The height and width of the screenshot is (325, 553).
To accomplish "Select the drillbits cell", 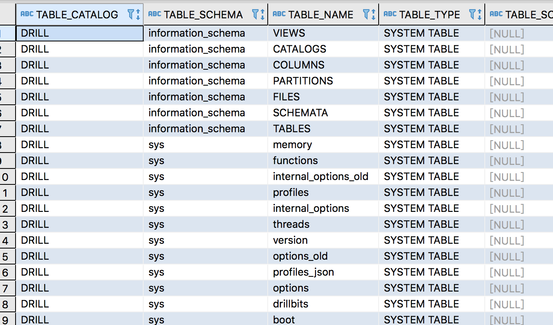I will [324, 304].
